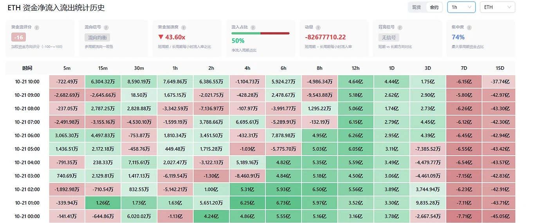Click the 50% inflow ratio value
This screenshot has height=223, width=550.
click(x=238, y=41)
